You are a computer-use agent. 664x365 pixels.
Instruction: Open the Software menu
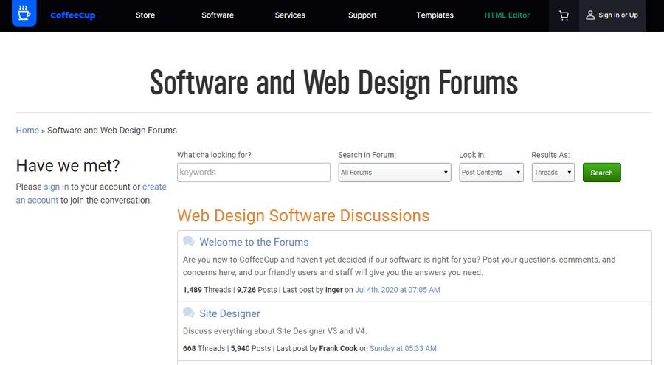click(218, 15)
